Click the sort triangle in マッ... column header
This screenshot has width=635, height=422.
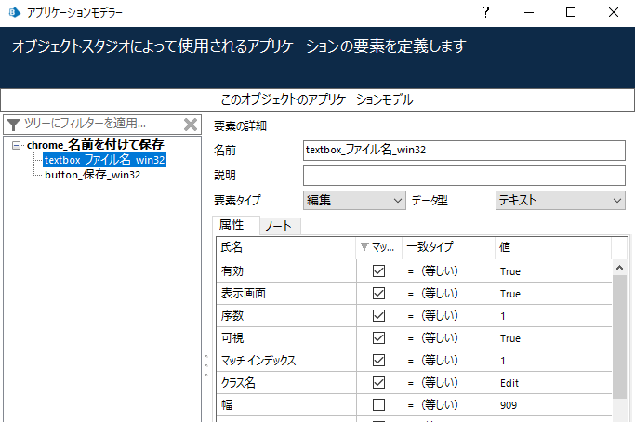364,246
